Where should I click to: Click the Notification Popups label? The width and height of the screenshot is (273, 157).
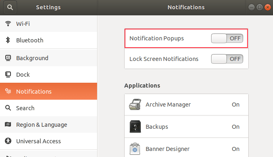pyautogui.click(x=157, y=38)
